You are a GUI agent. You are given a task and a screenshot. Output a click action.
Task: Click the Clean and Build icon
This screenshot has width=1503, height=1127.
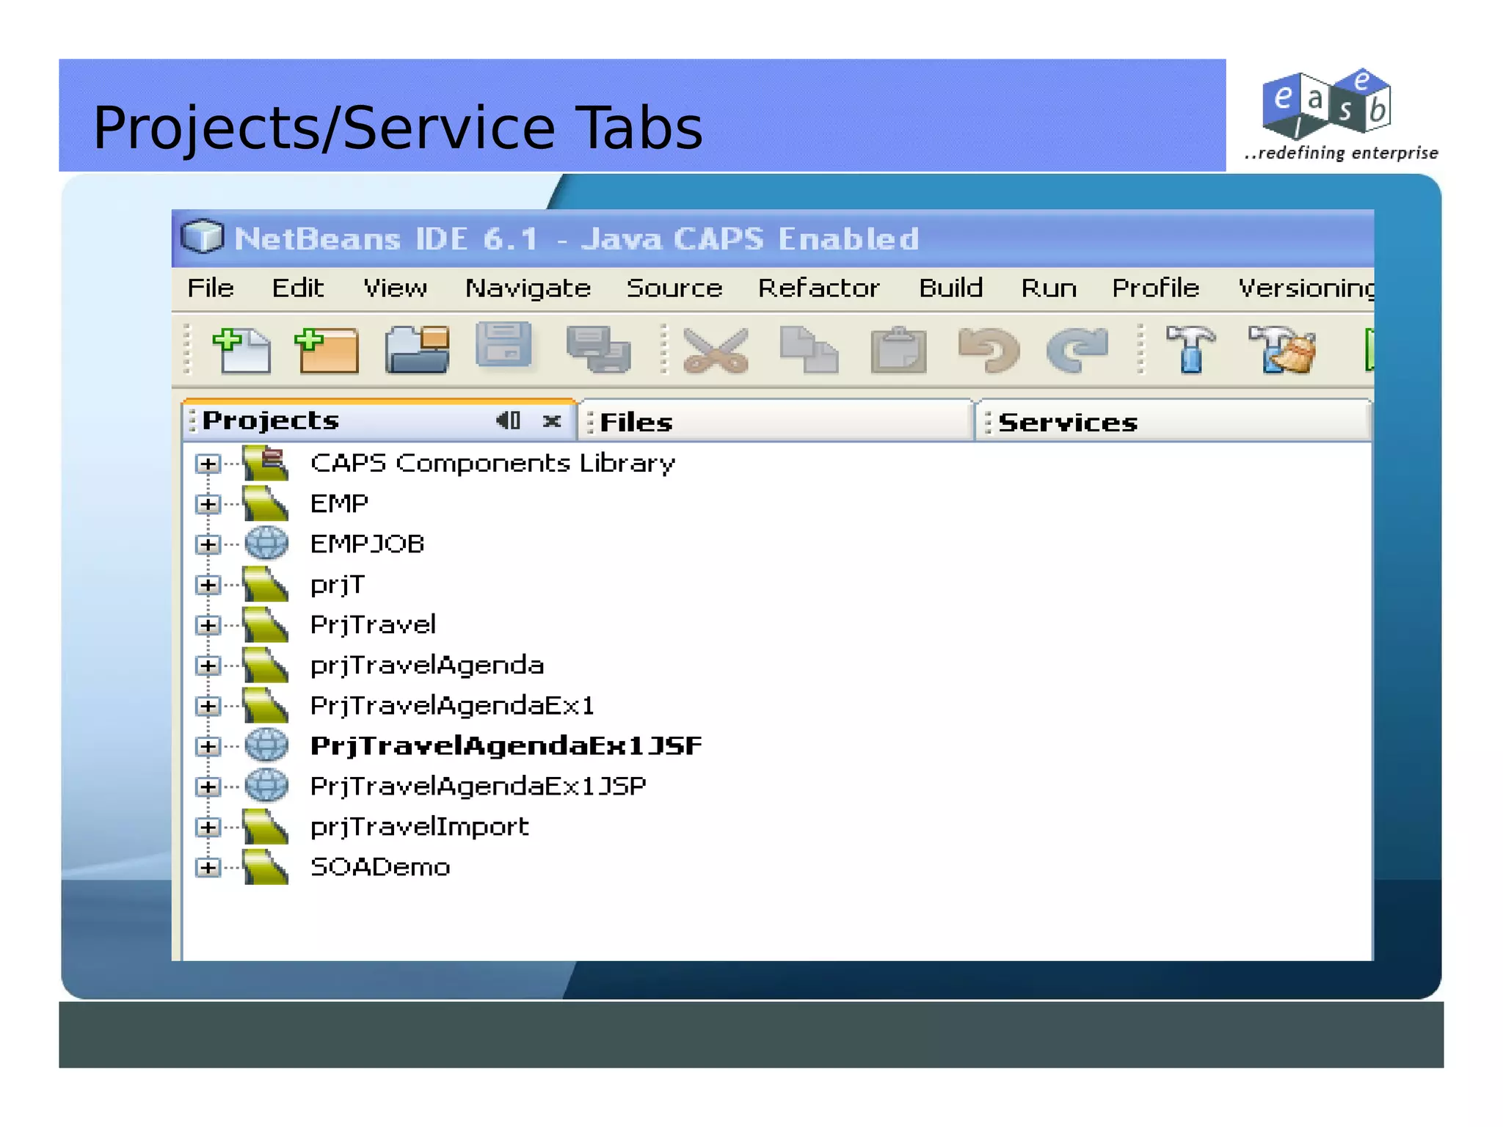(1282, 349)
